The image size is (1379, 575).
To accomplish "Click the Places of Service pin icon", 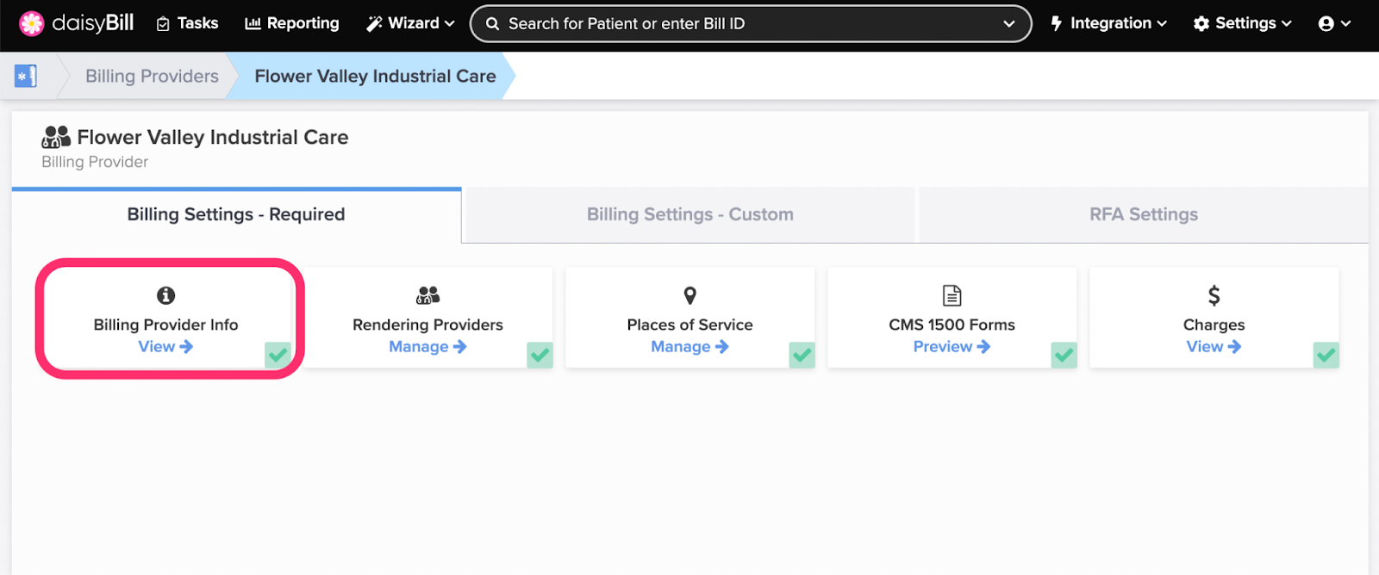I will pos(689,295).
